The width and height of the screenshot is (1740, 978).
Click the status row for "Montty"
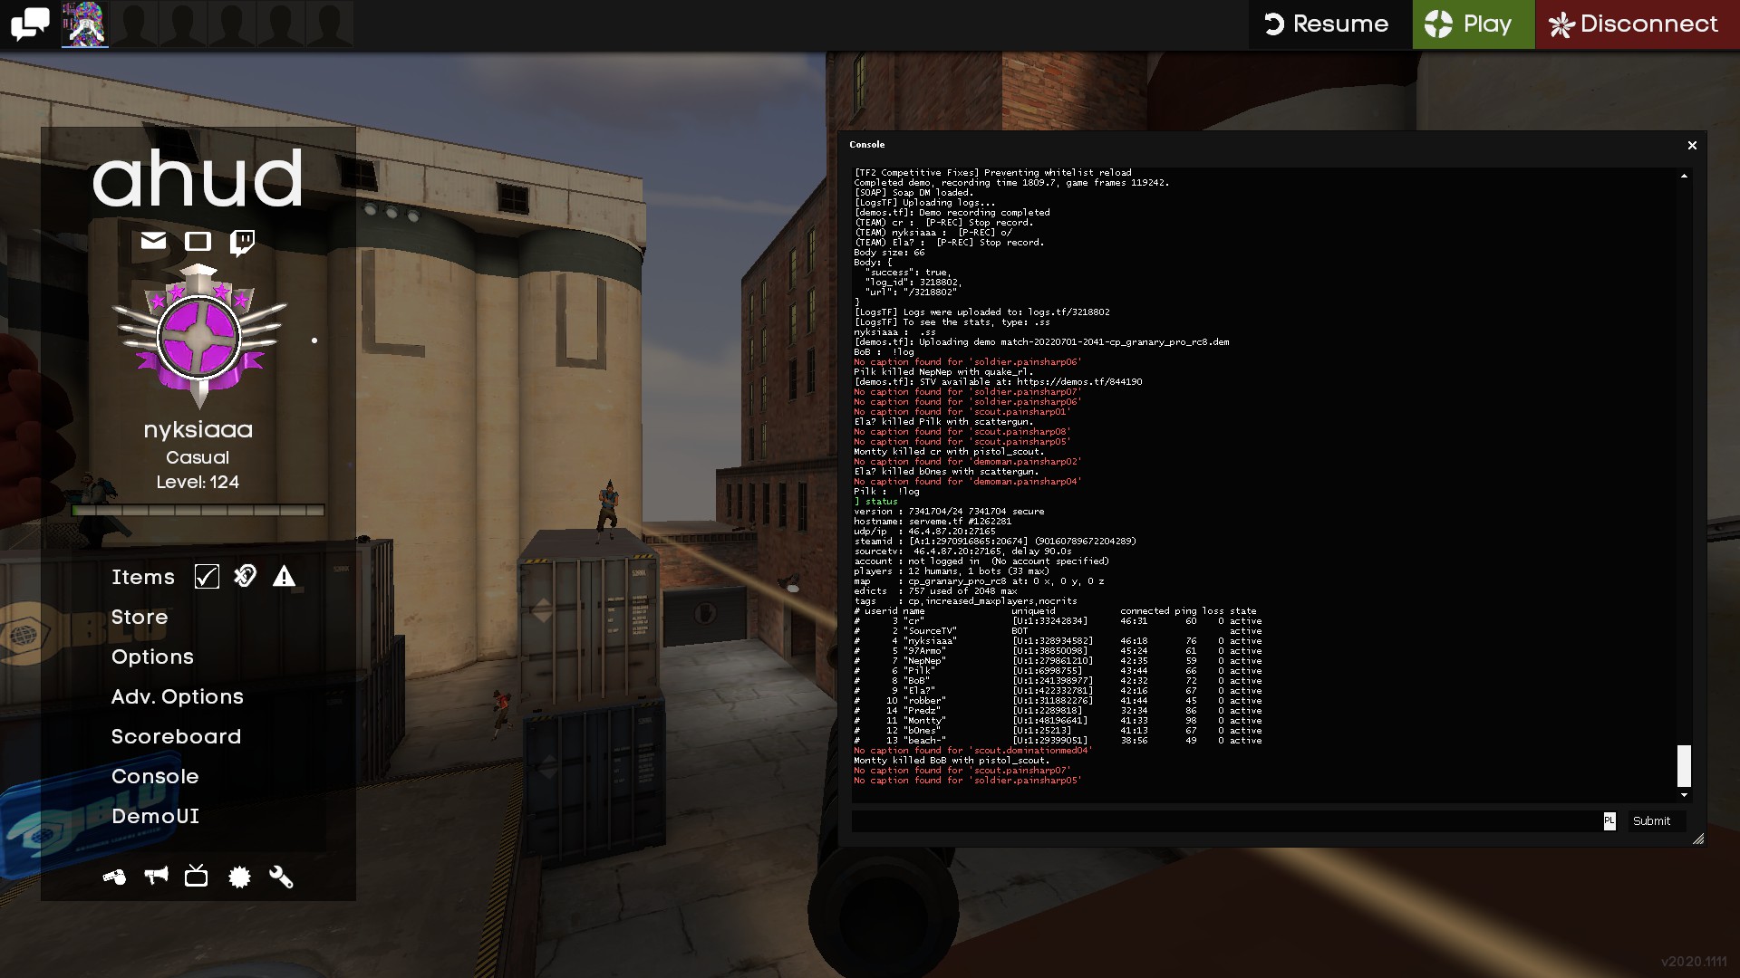pos(1058,721)
